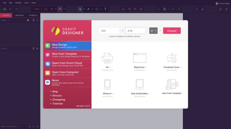Select the Pen tool
The width and height of the screenshot is (231, 129).
click(88, 9)
